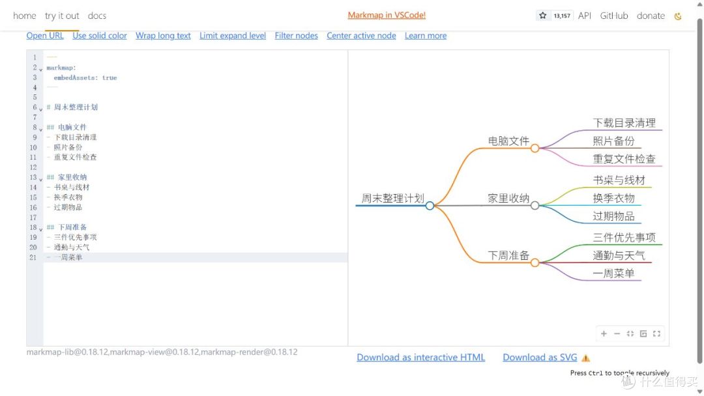Go to the home page
The width and height of the screenshot is (704, 396).
click(25, 16)
